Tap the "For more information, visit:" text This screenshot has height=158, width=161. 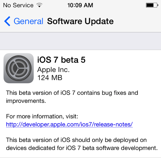[42, 116]
